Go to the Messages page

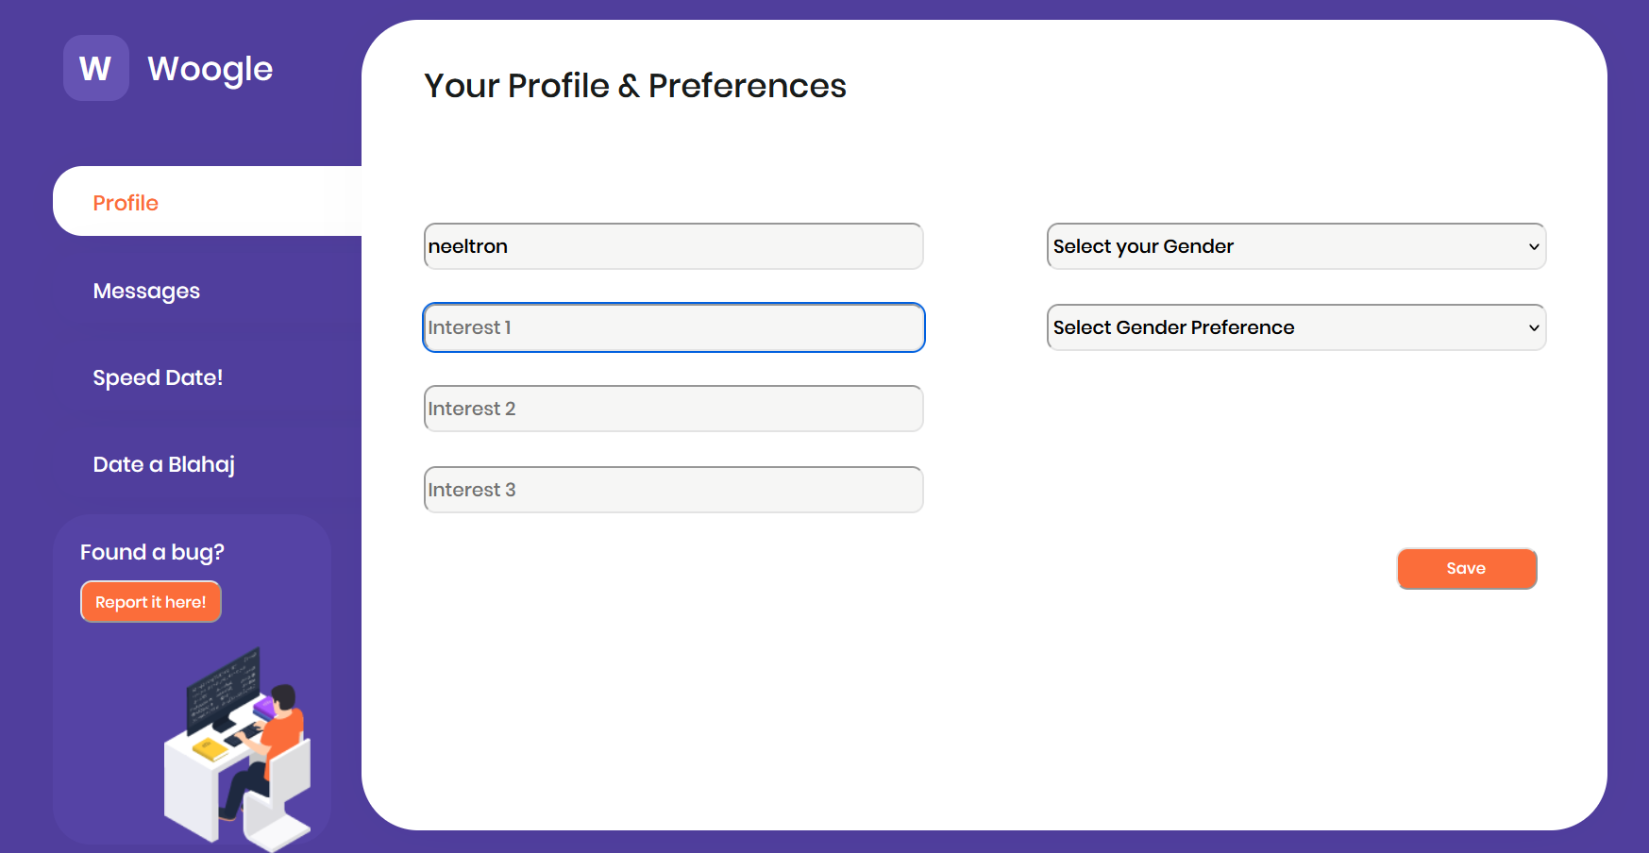[x=146, y=291]
